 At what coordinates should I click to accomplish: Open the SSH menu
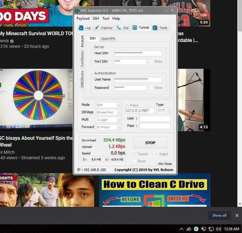96,19
